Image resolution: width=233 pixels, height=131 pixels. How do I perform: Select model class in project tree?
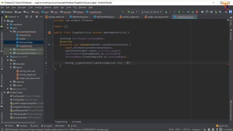point(22,39)
